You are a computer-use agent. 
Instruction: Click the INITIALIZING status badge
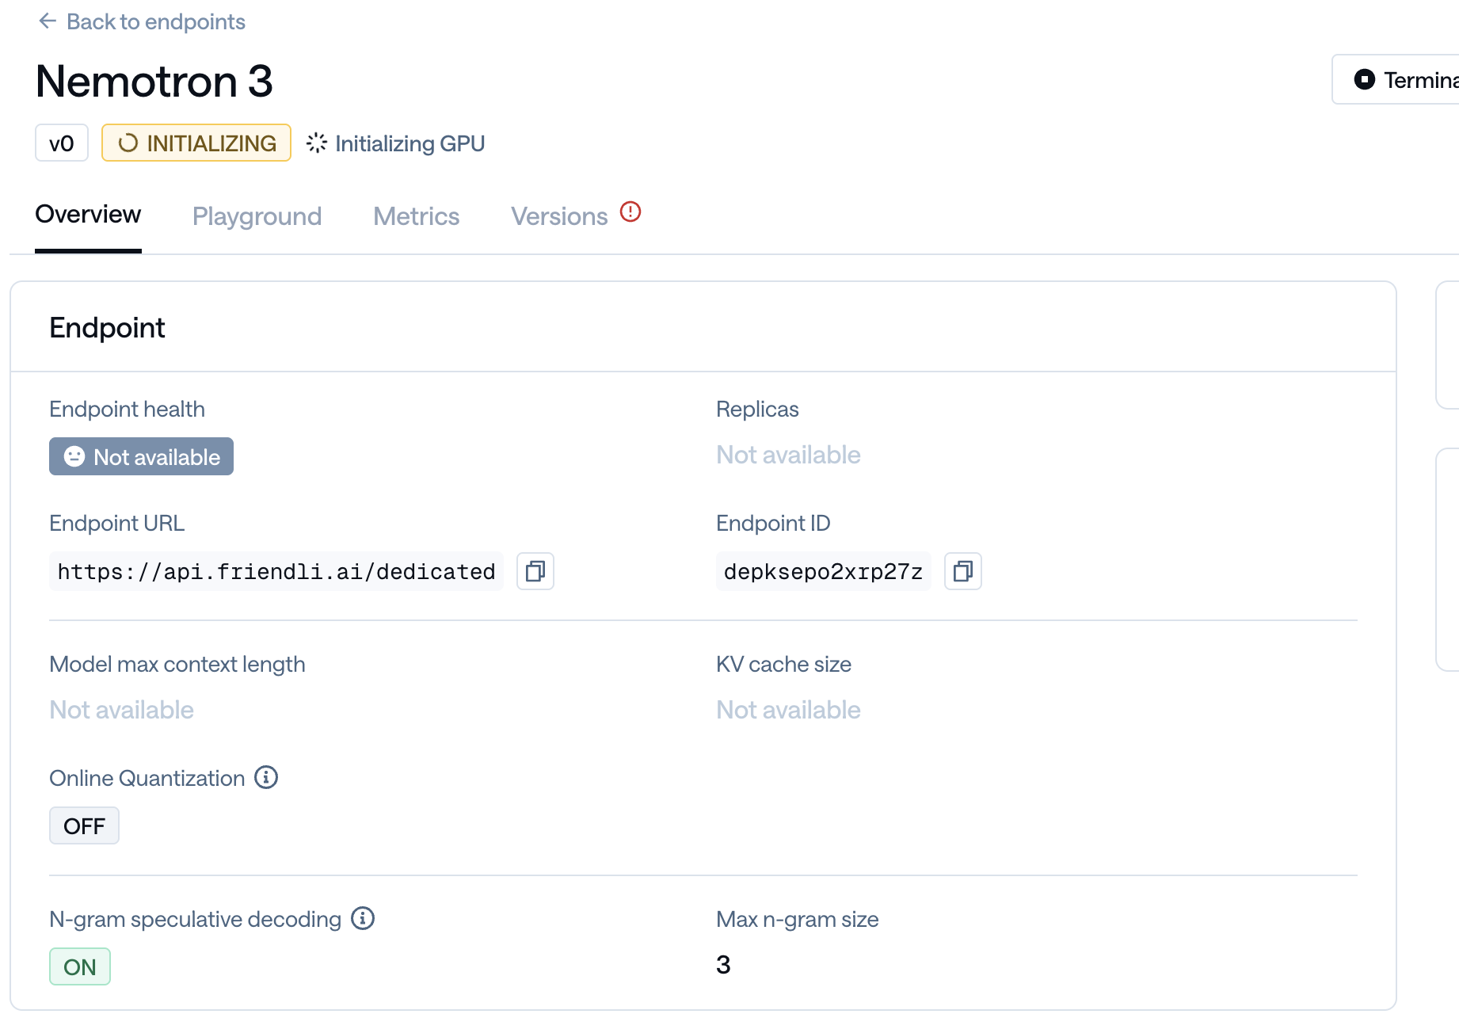pyautogui.click(x=196, y=143)
